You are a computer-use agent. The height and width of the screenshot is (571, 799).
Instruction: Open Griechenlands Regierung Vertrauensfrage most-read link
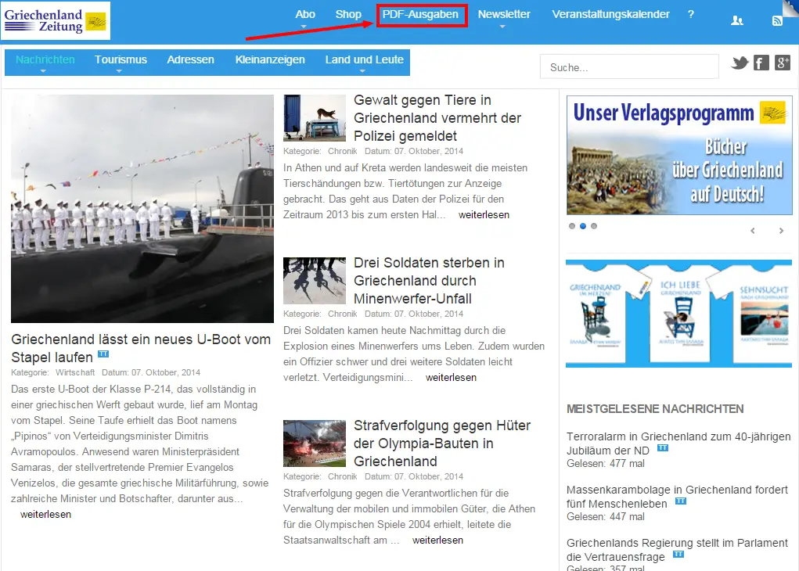tap(677, 549)
